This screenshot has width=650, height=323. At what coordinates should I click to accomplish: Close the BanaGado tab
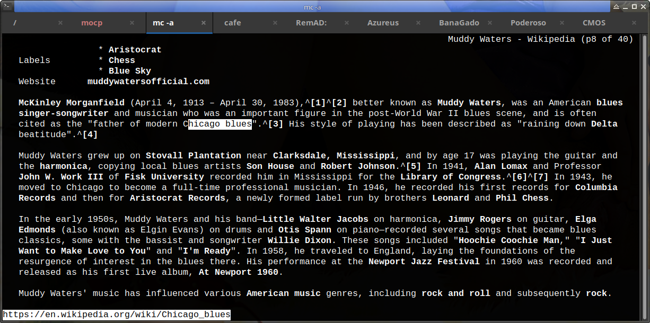point(489,23)
